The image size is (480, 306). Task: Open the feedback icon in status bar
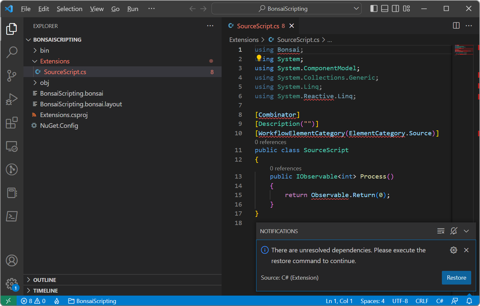click(x=455, y=301)
